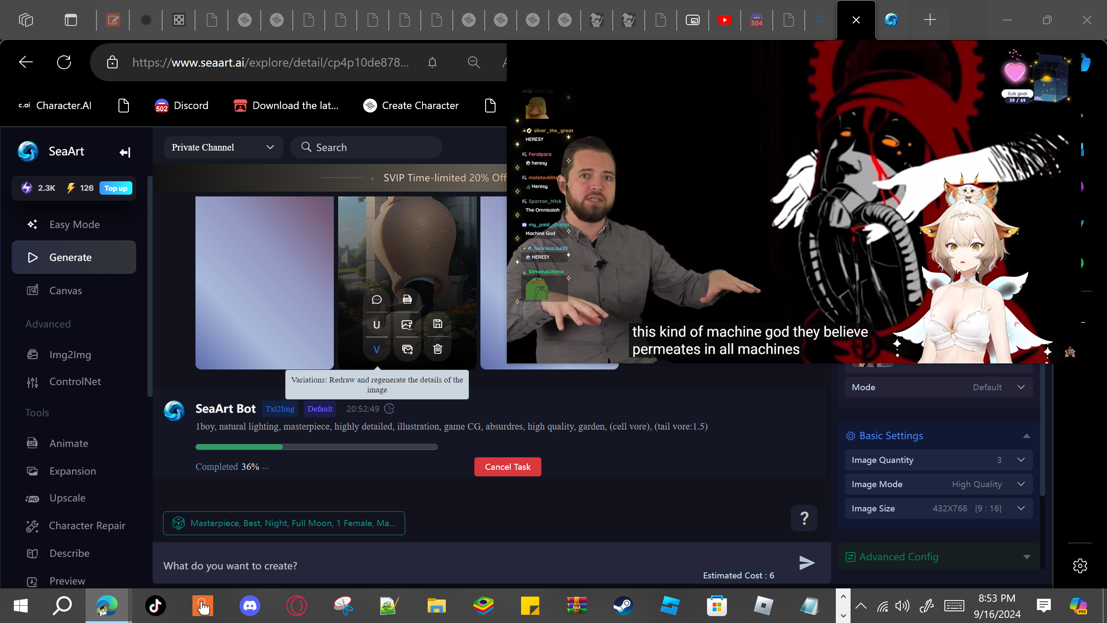This screenshot has width=1107, height=623.
Task: Open Opera from the taskbar
Action: coord(296,606)
